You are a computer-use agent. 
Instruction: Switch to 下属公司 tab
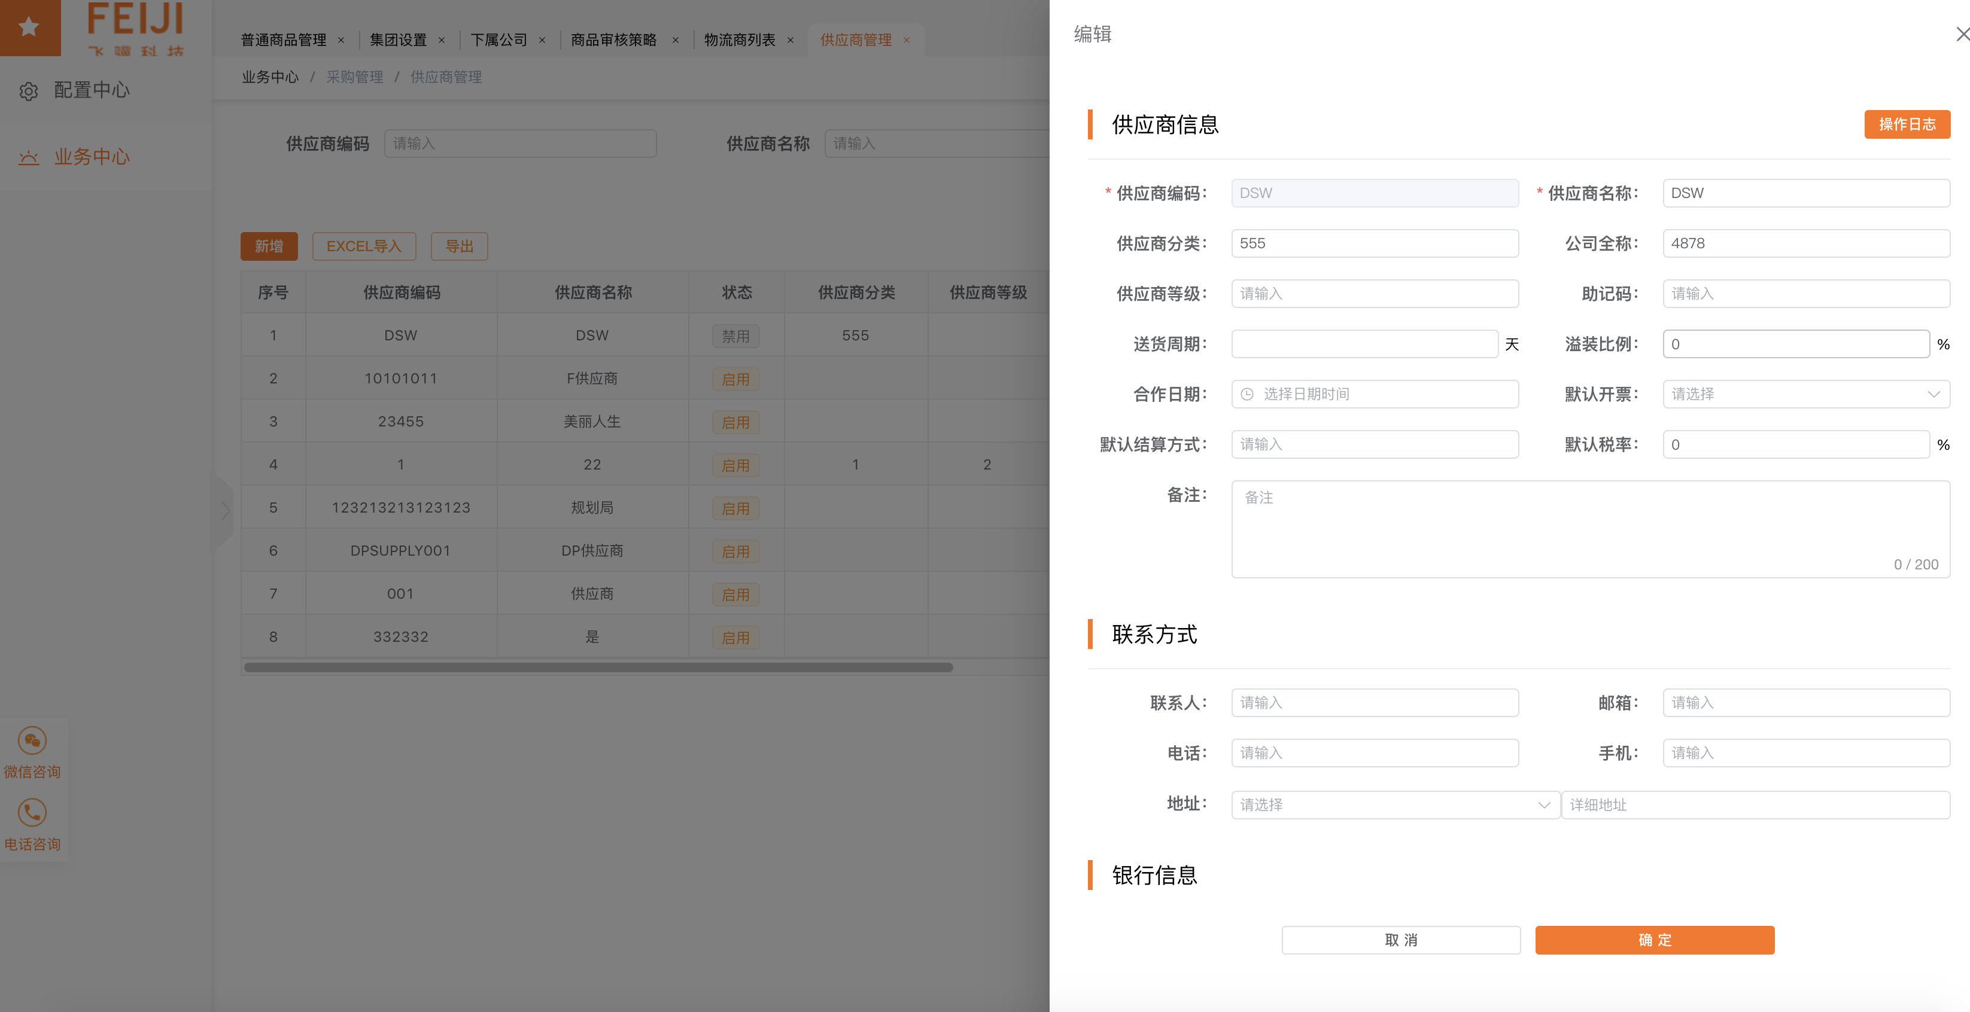tap(498, 39)
